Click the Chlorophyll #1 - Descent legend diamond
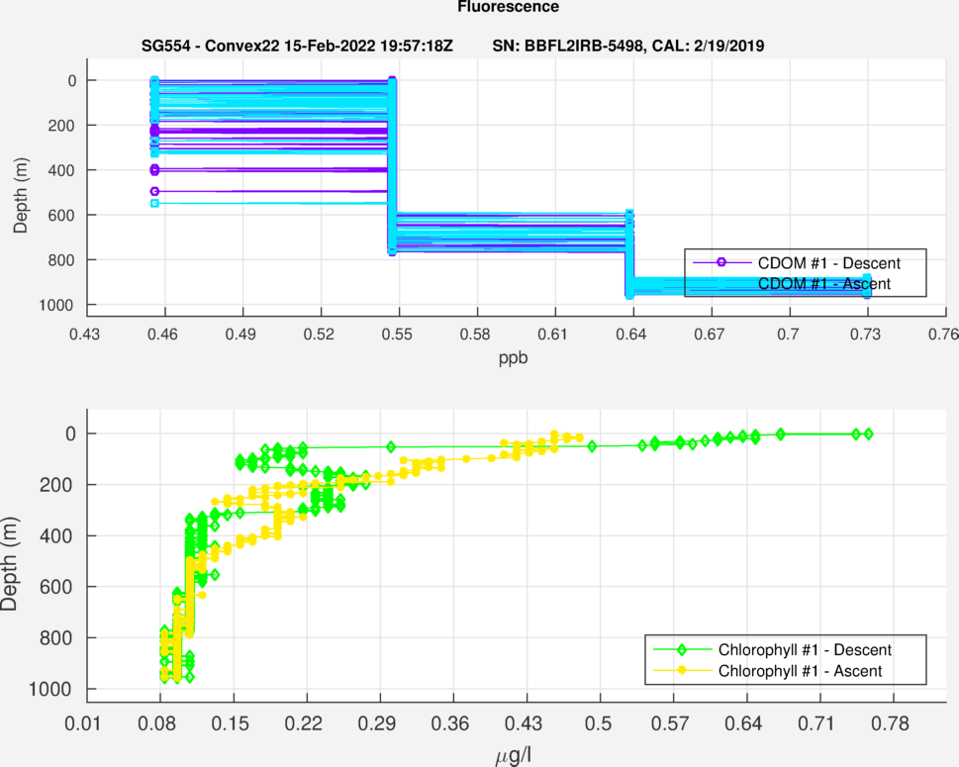 tap(682, 650)
